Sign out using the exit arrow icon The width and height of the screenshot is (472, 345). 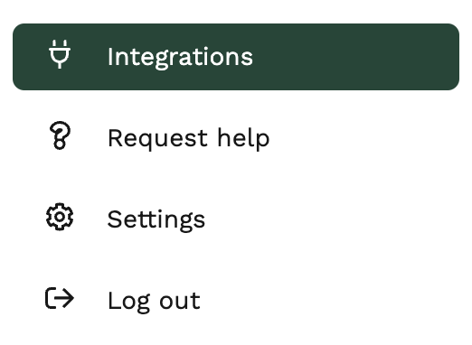(60, 298)
